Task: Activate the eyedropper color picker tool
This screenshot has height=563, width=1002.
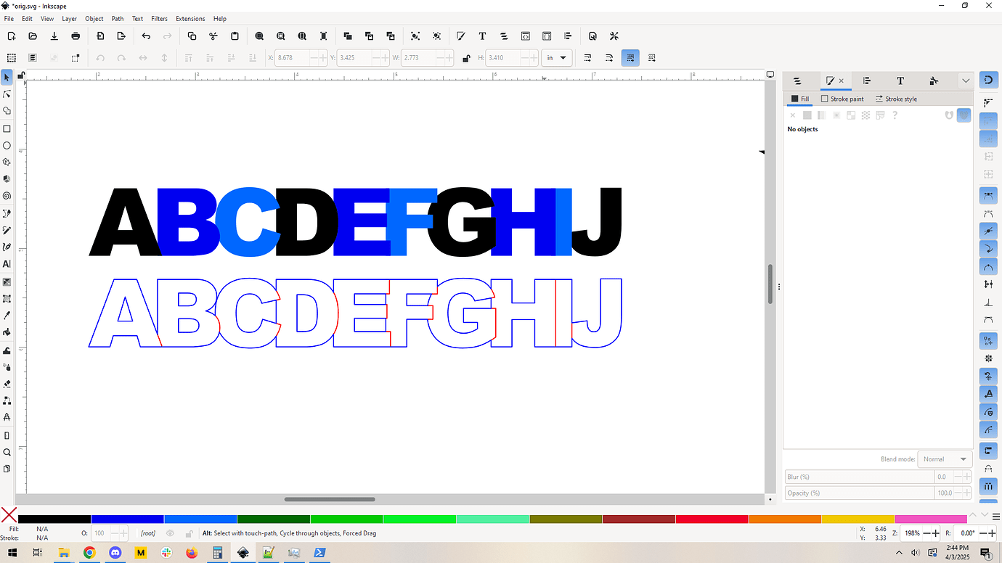Action: (7, 315)
